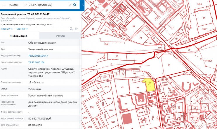Switch to the Услуги tab
This screenshot has width=217, height=129.
tap(60, 36)
